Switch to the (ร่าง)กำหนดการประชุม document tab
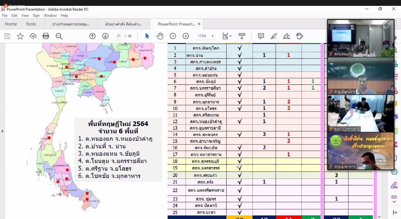The width and height of the screenshot is (401, 219). (x=71, y=24)
